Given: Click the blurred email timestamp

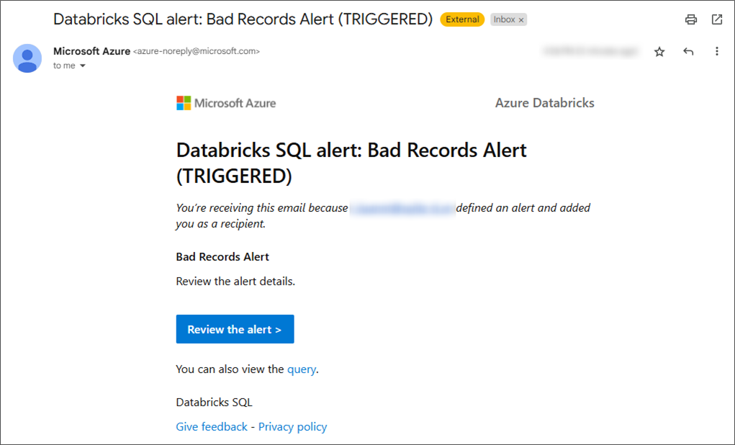Looking at the screenshot, I should point(591,52).
